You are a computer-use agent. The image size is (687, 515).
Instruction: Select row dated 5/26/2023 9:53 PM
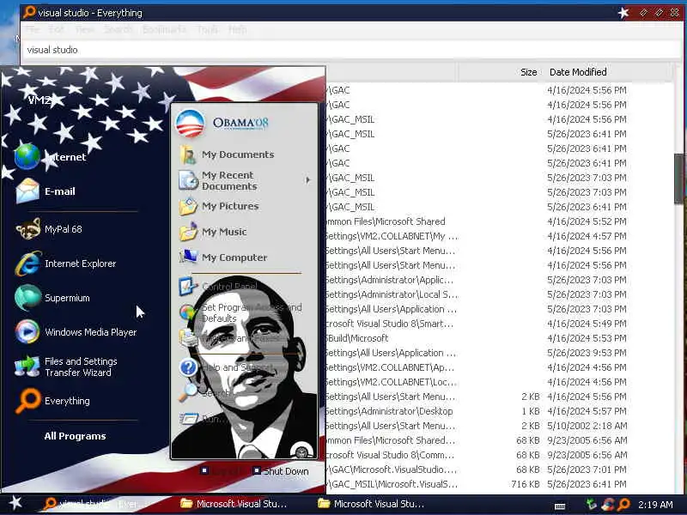(x=500, y=353)
